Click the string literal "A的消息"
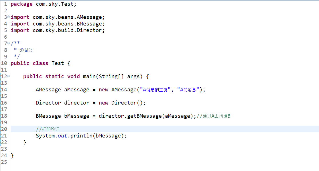This screenshot has width=319, height=171. [x=188, y=90]
